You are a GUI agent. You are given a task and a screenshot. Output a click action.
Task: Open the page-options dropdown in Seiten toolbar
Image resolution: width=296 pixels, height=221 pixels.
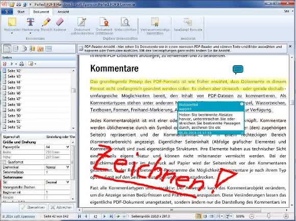pyautogui.click(x=35, y=64)
